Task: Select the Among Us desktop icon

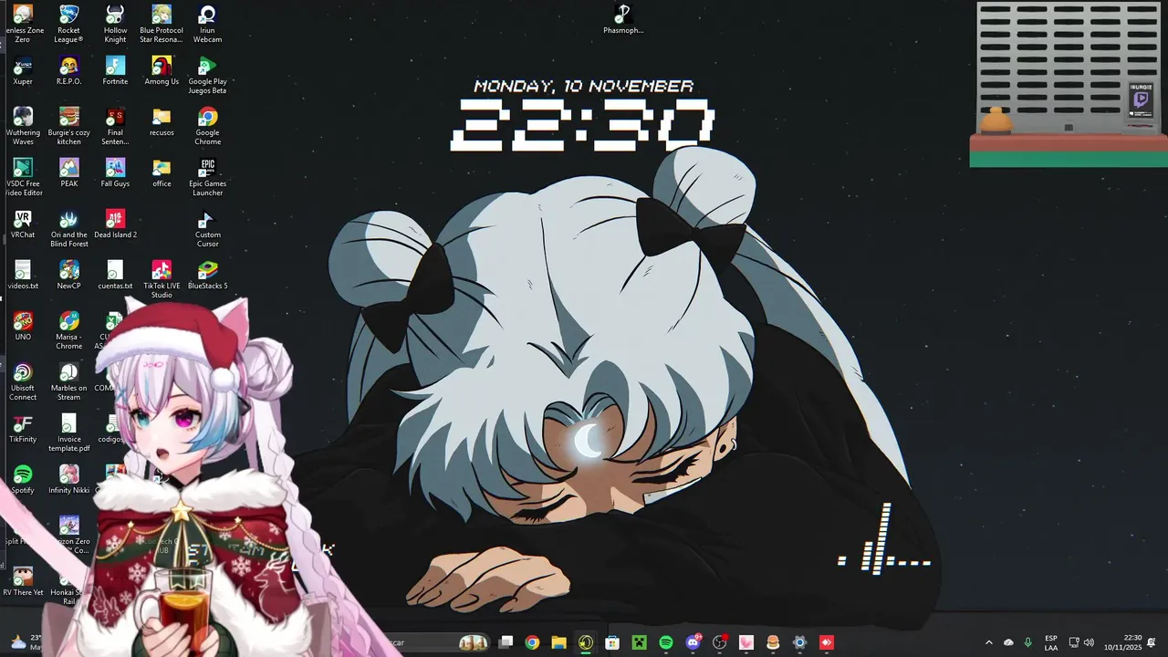Action: click(162, 70)
